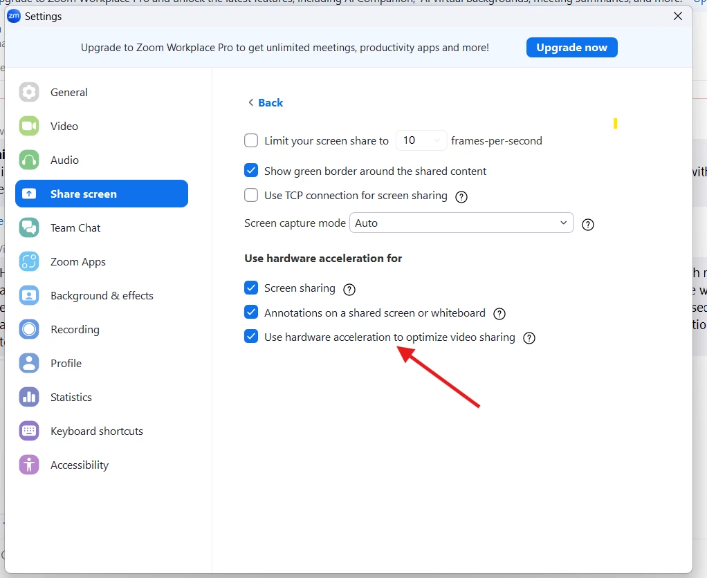707x578 pixels.
Task: Uncheck Show green border around shared content
Action: (x=251, y=170)
